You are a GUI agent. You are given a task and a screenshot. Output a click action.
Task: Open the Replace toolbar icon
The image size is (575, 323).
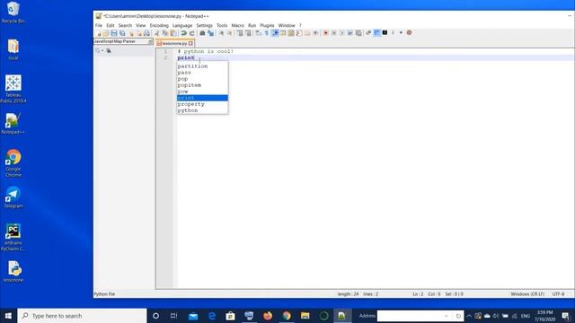[210, 33]
